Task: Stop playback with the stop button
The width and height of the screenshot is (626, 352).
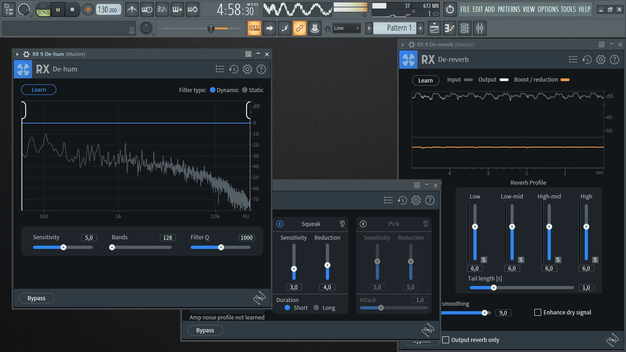Action: [x=72, y=9]
